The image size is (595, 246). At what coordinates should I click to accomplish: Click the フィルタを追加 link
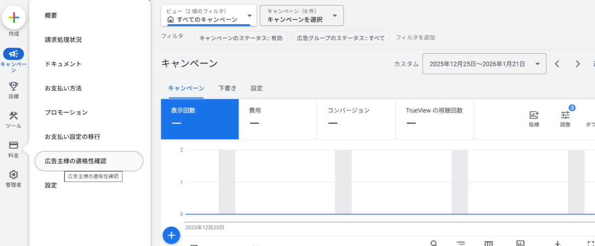(x=416, y=38)
